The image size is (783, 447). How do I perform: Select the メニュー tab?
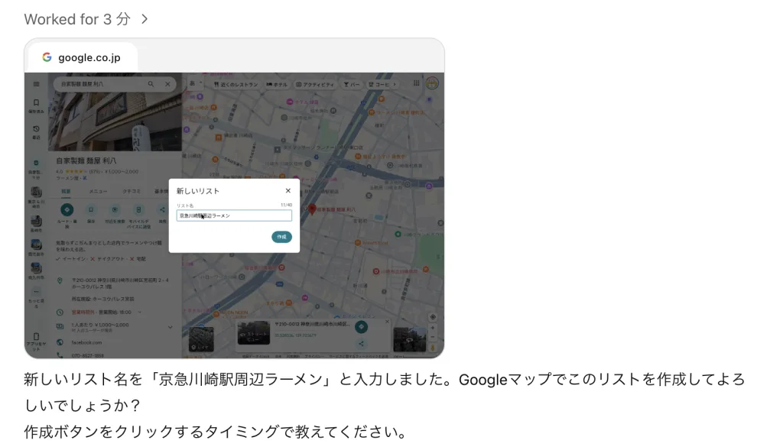[98, 191]
